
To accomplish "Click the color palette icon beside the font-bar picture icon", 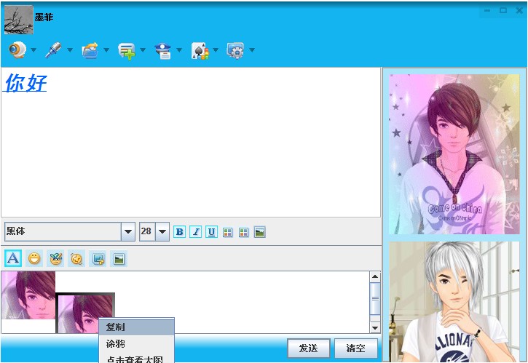I will point(243,232).
